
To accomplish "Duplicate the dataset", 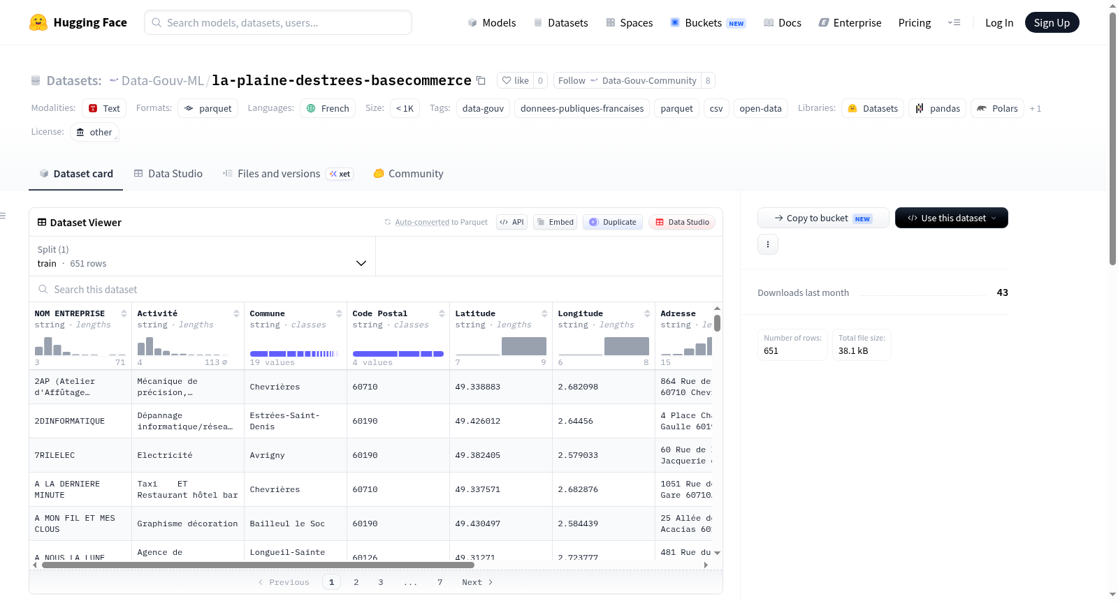I will click(x=613, y=222).
